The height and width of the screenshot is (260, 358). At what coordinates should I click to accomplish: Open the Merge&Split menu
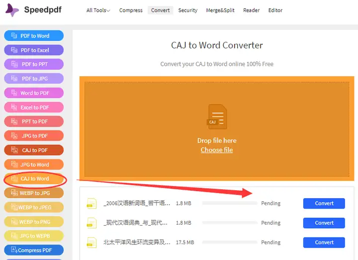click(x=220, y=10)
